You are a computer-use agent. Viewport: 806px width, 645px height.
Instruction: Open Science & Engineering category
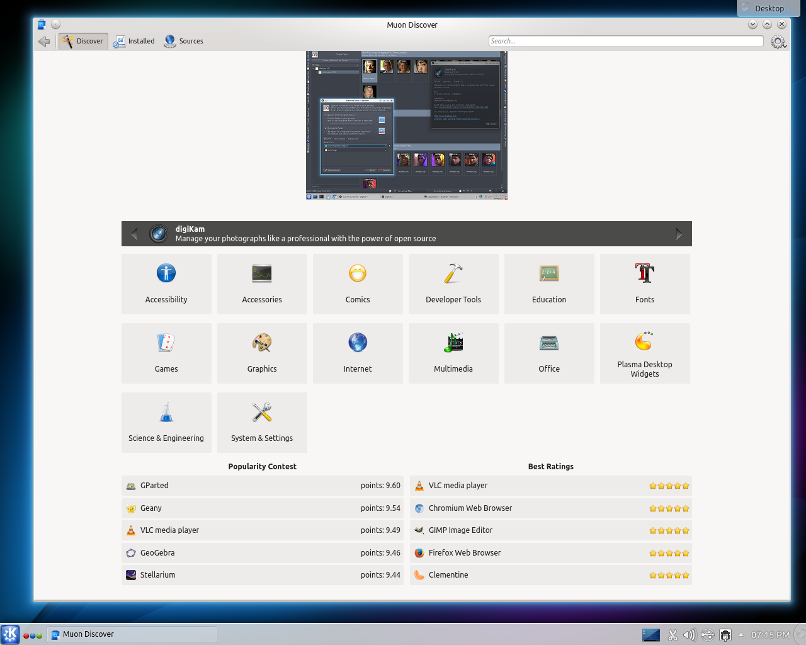coord(166,423)
